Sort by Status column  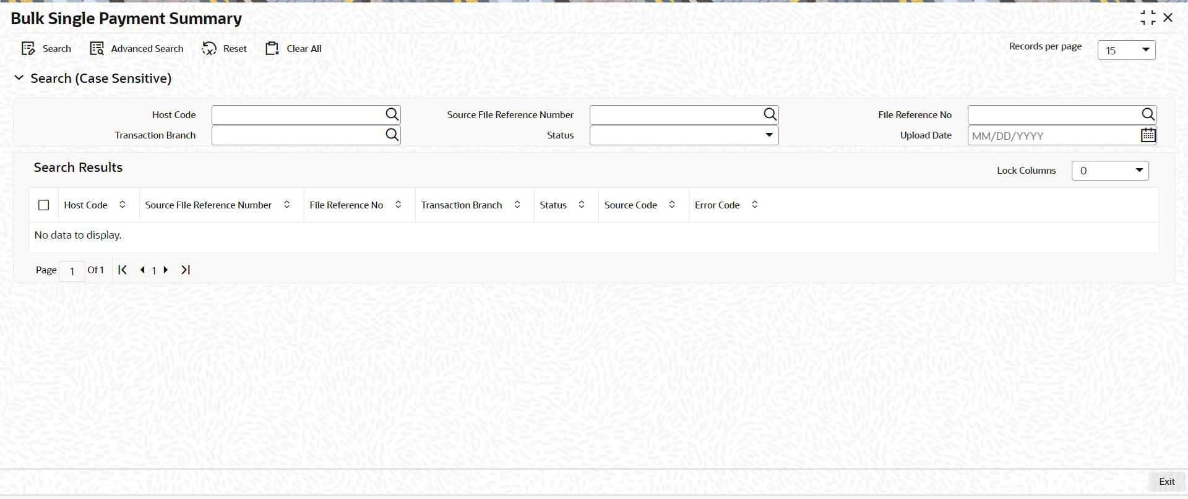582,205
